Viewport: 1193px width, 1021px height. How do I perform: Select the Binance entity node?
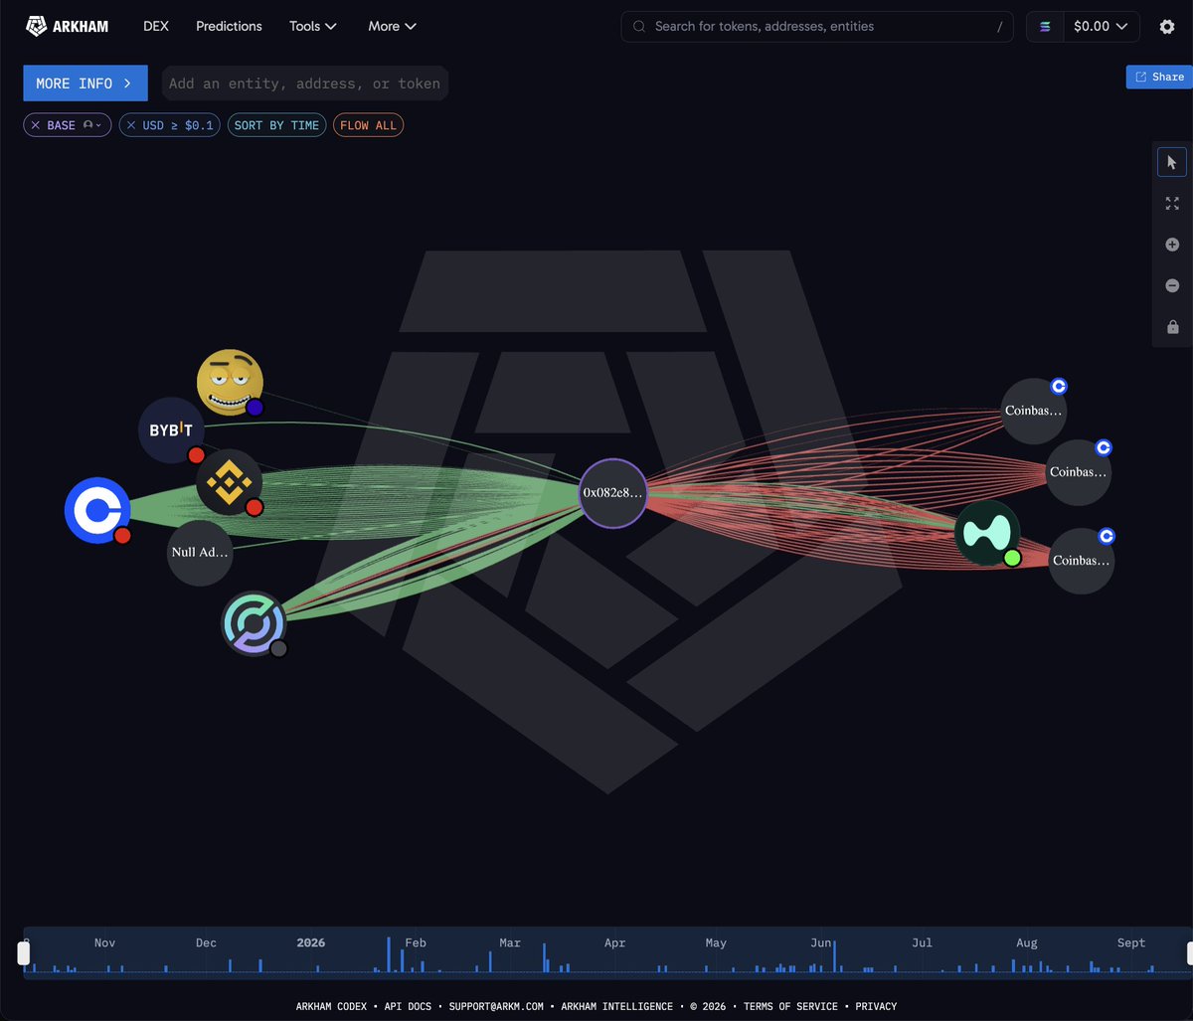point(229,483)
